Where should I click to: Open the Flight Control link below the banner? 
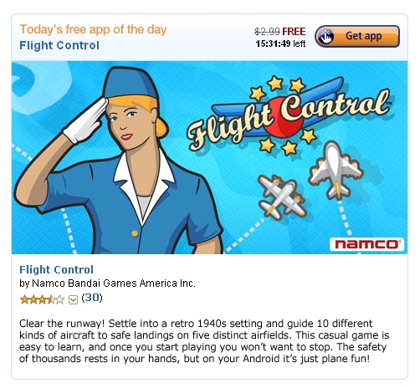(56, 269)
